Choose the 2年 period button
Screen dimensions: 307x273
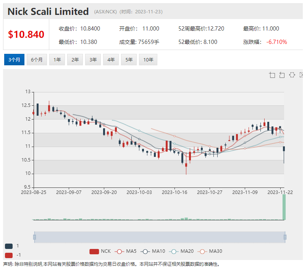point(75,60)
